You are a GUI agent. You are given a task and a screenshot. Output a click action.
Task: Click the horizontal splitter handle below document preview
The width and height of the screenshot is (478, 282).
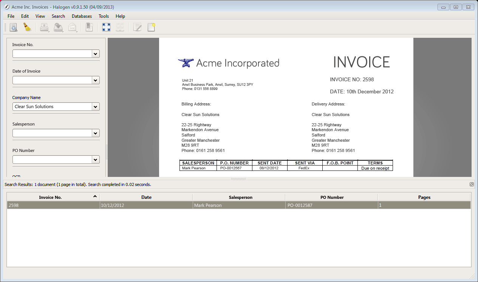[x=238, y=178]
